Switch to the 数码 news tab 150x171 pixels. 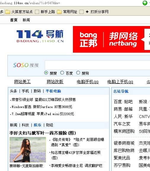(37, 91)
